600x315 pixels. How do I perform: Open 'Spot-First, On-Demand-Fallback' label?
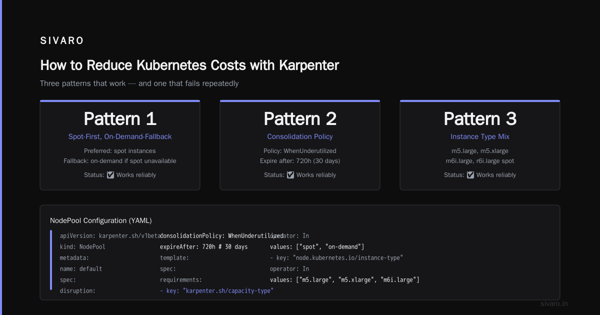tap(120, 136)
